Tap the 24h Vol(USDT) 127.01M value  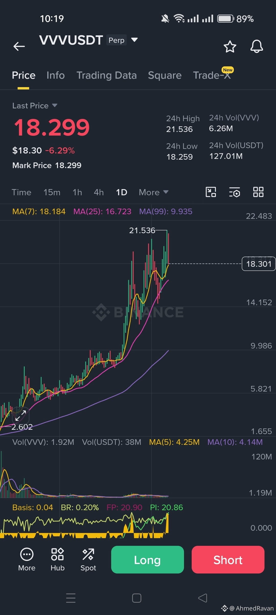pos(226,156)
